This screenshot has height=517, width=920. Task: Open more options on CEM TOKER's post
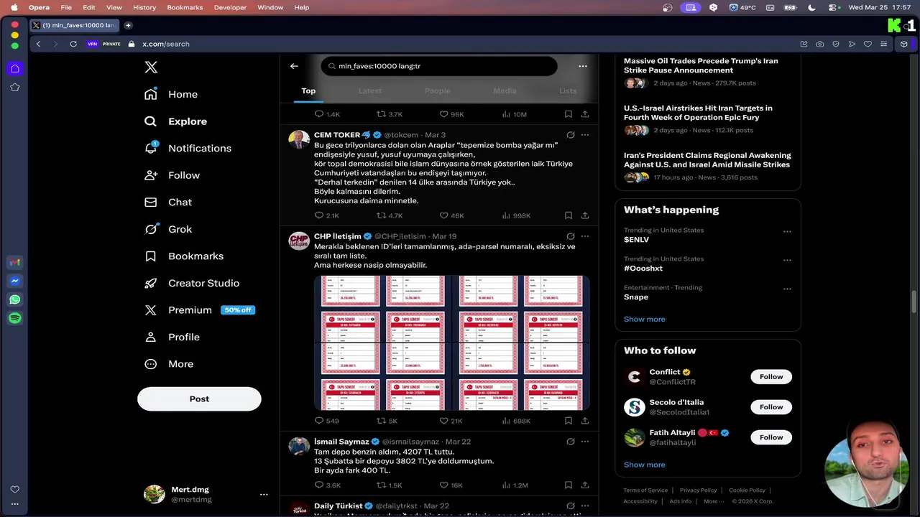pyautogui.click(x=585, y=135)
